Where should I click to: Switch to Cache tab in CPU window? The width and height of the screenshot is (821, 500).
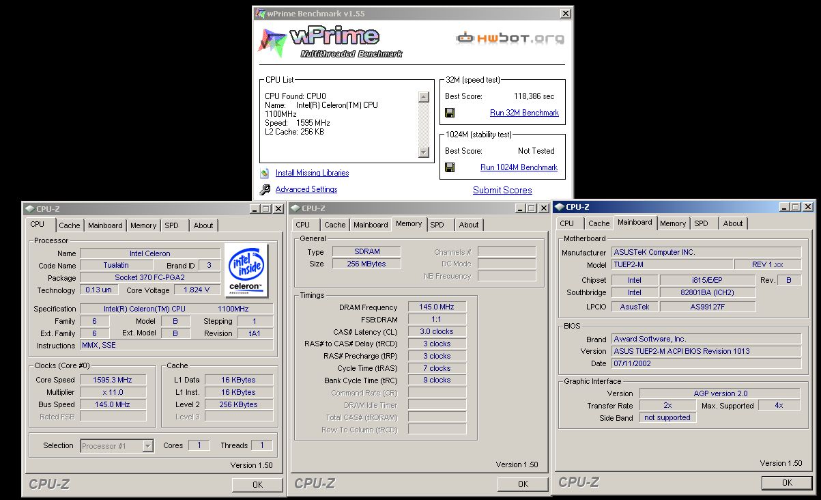pyautogui.click(x=70, y=225)
